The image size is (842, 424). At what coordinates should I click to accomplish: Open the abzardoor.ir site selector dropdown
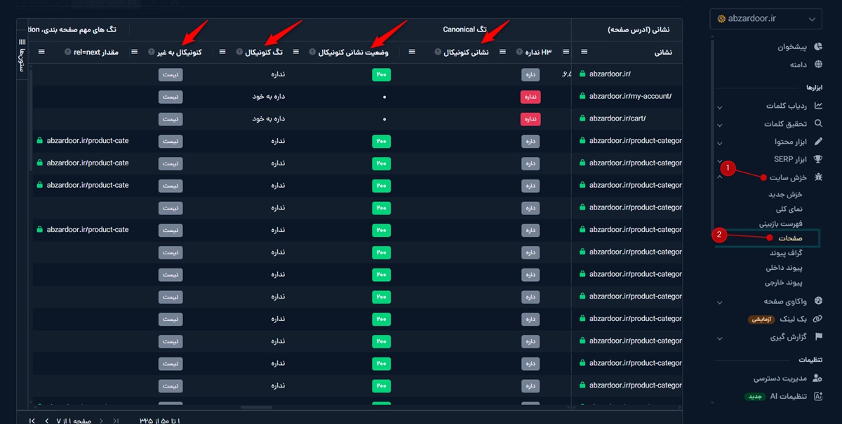pyautogui.click(x=765, y=19)
